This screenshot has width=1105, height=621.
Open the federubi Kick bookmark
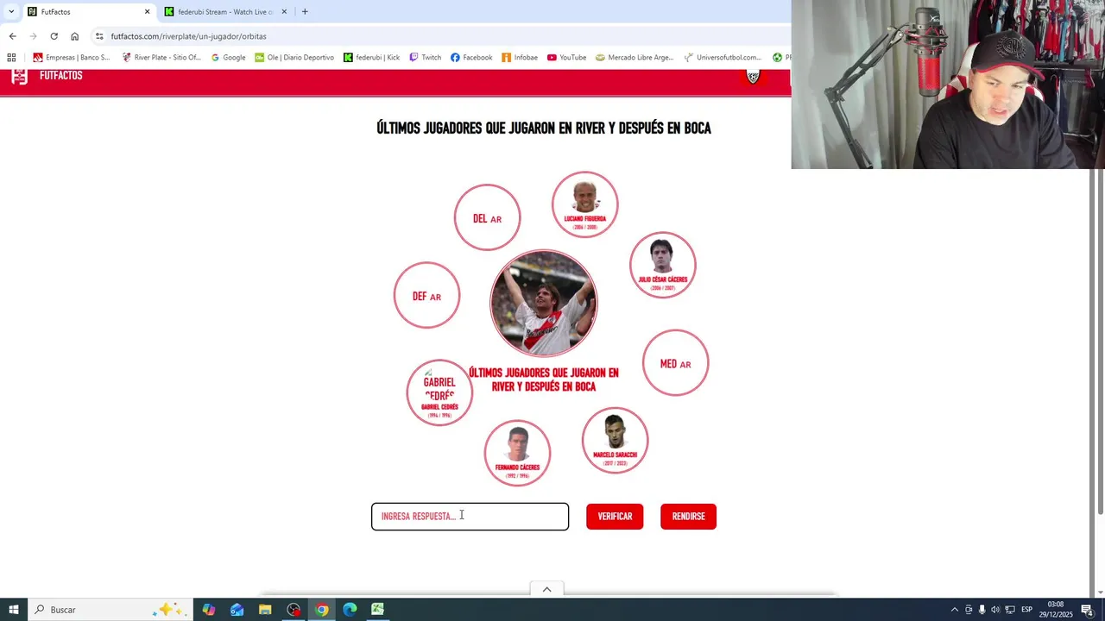click(x=371, y=58)
